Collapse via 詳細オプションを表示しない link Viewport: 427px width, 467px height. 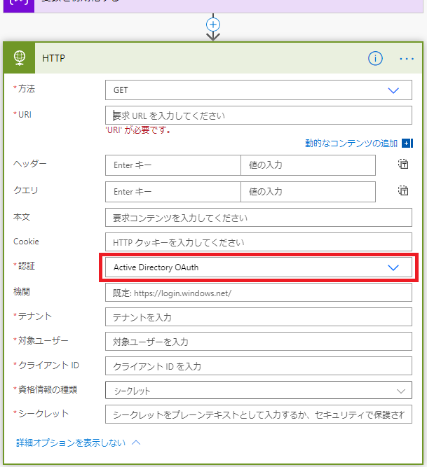coord(78,442)
